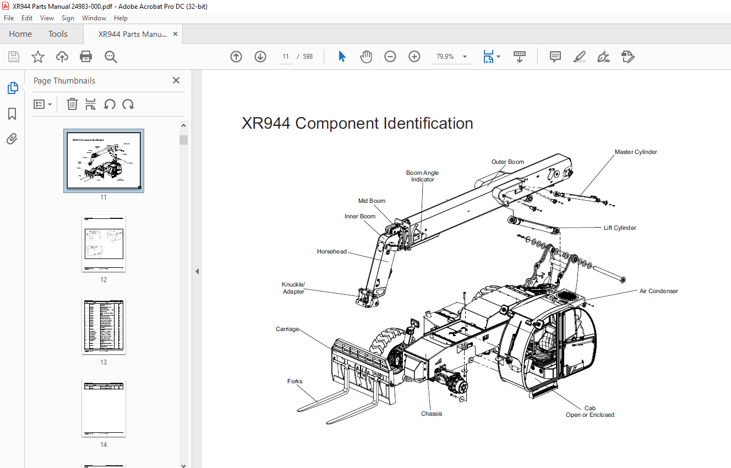Open the fit page options dropdown arrow
The height and width of the screenshot is (468, 731).
[x=499, y=57]
